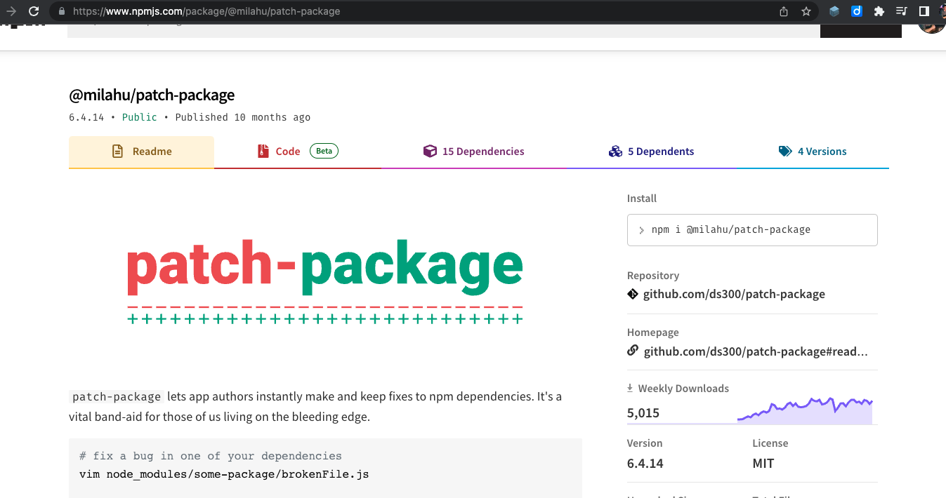Click the git repository diamond icon

pos(633,294)
